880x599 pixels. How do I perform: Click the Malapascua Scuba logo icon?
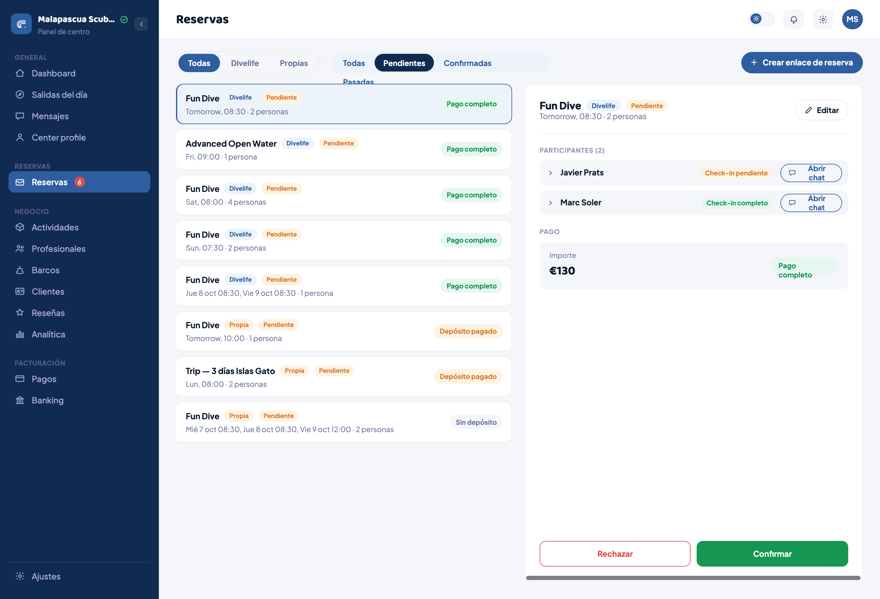tap(21, 24)
